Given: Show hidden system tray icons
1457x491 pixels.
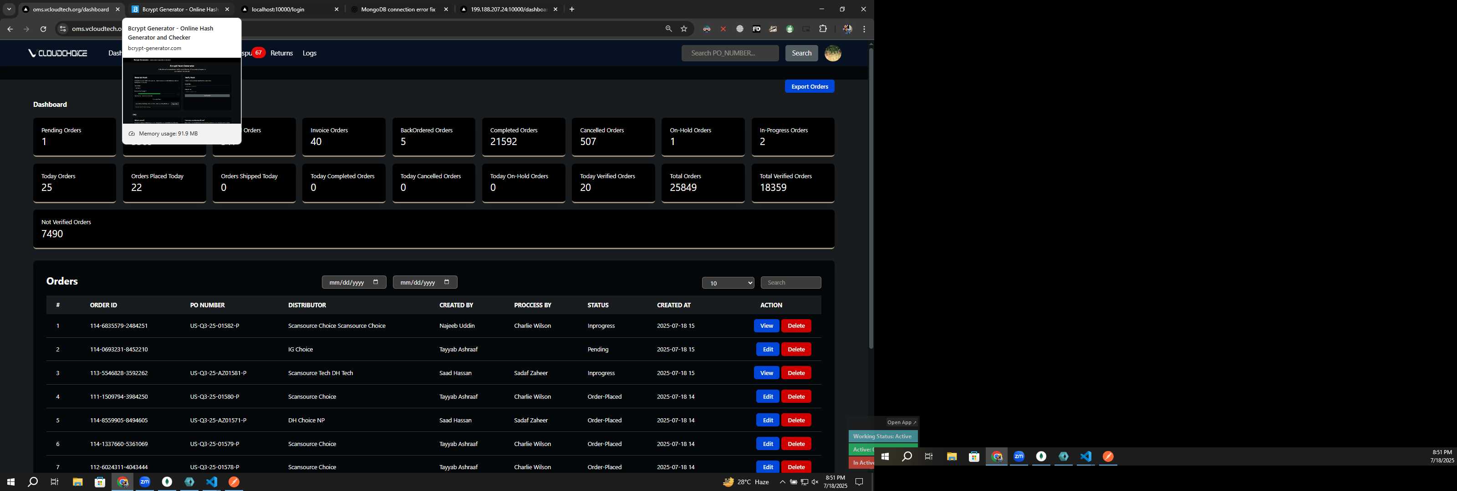Looking at the screenshot, I should [x=782, y=482].
